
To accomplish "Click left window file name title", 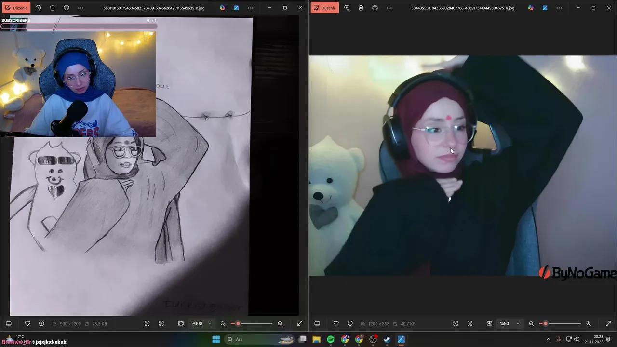I will point(154,8).
